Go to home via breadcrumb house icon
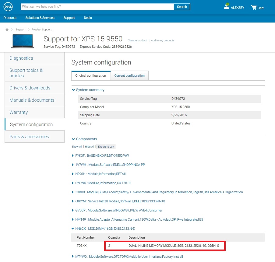This screenshot has height=262, width=275. 7,30
